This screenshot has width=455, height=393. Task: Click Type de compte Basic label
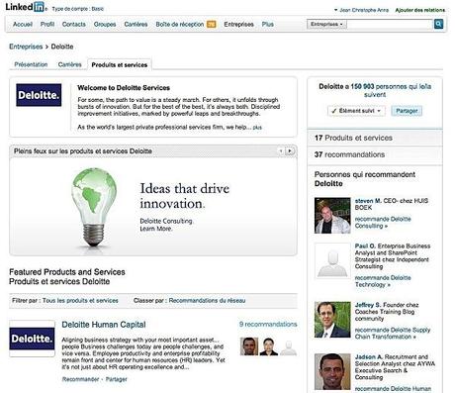point(78,9)
